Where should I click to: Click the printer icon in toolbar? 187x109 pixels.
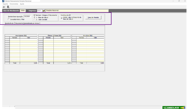pos(4,7)
